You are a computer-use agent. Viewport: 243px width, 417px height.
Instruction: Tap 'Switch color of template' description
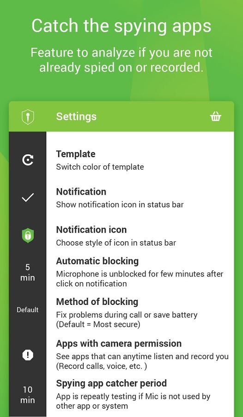[100, 167]
